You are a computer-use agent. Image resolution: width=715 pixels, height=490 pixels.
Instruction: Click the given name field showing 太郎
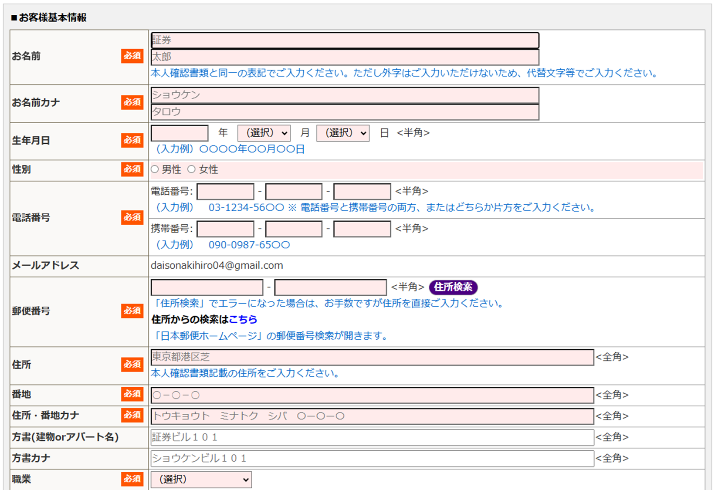345,57
